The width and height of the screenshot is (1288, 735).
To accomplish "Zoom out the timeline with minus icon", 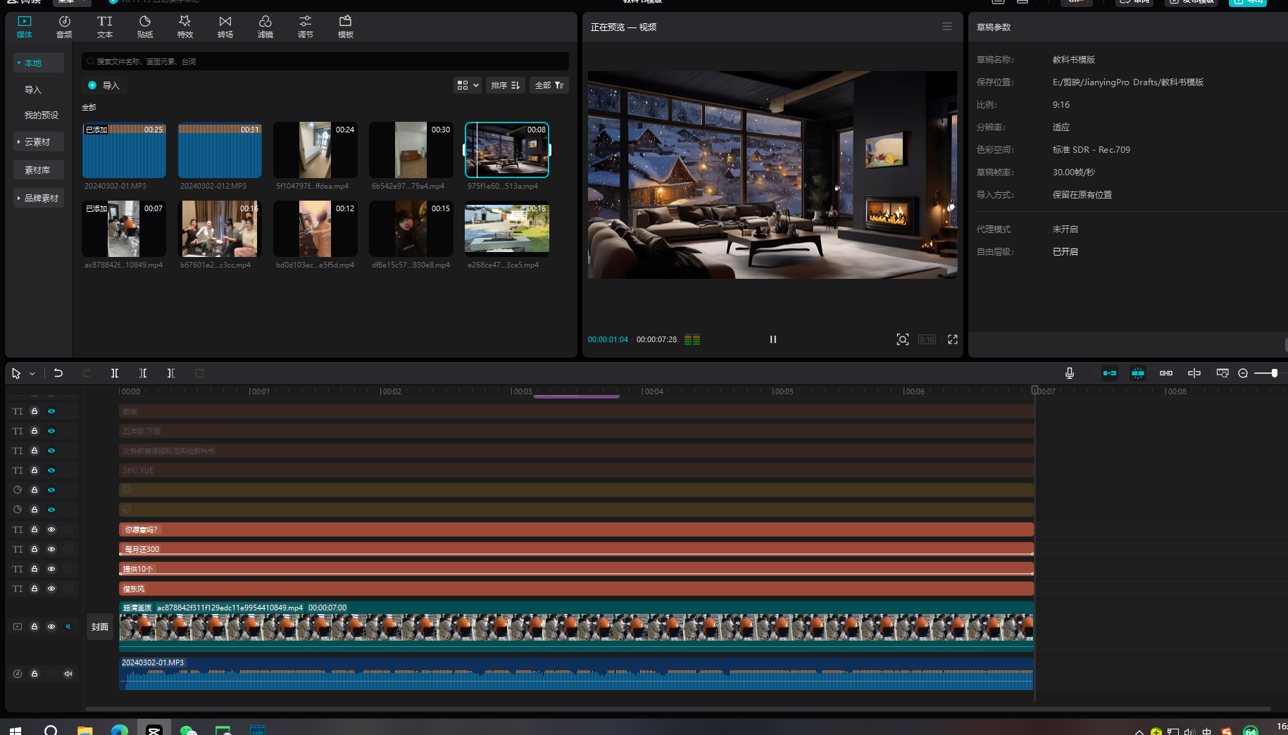I will click(x=1243, y=373).
